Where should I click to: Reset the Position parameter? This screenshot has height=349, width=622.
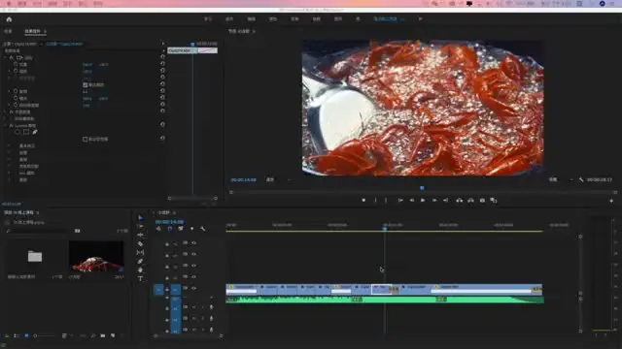pos(162,64)
